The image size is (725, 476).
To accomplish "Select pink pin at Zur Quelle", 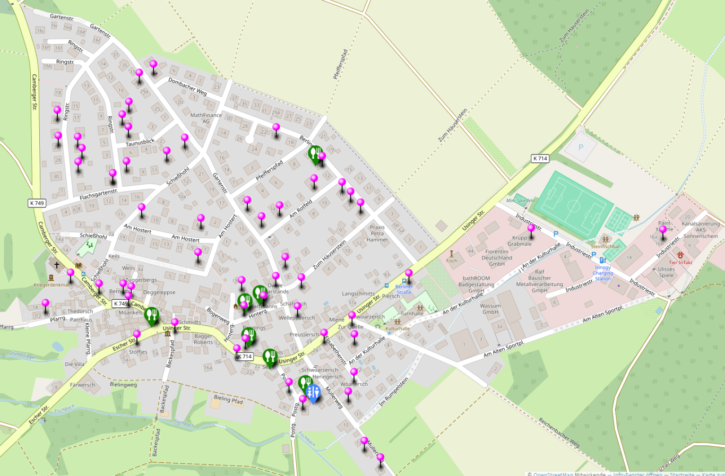I will point(351,316).
